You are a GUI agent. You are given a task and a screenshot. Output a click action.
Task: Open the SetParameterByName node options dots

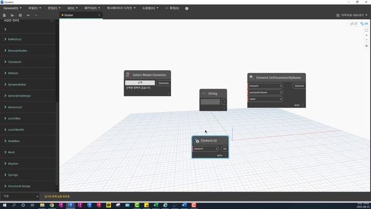point(303,105)
